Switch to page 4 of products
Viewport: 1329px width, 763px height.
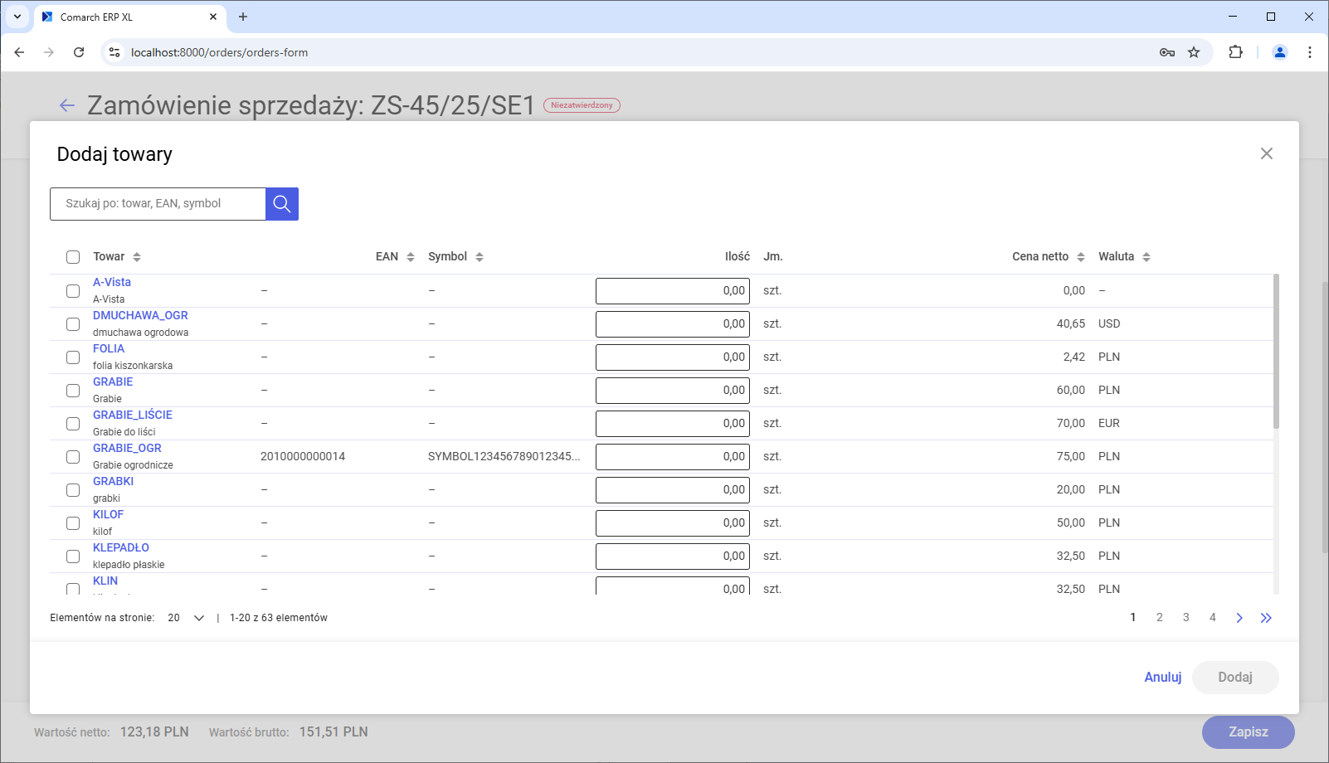(x=1213, y=618)
